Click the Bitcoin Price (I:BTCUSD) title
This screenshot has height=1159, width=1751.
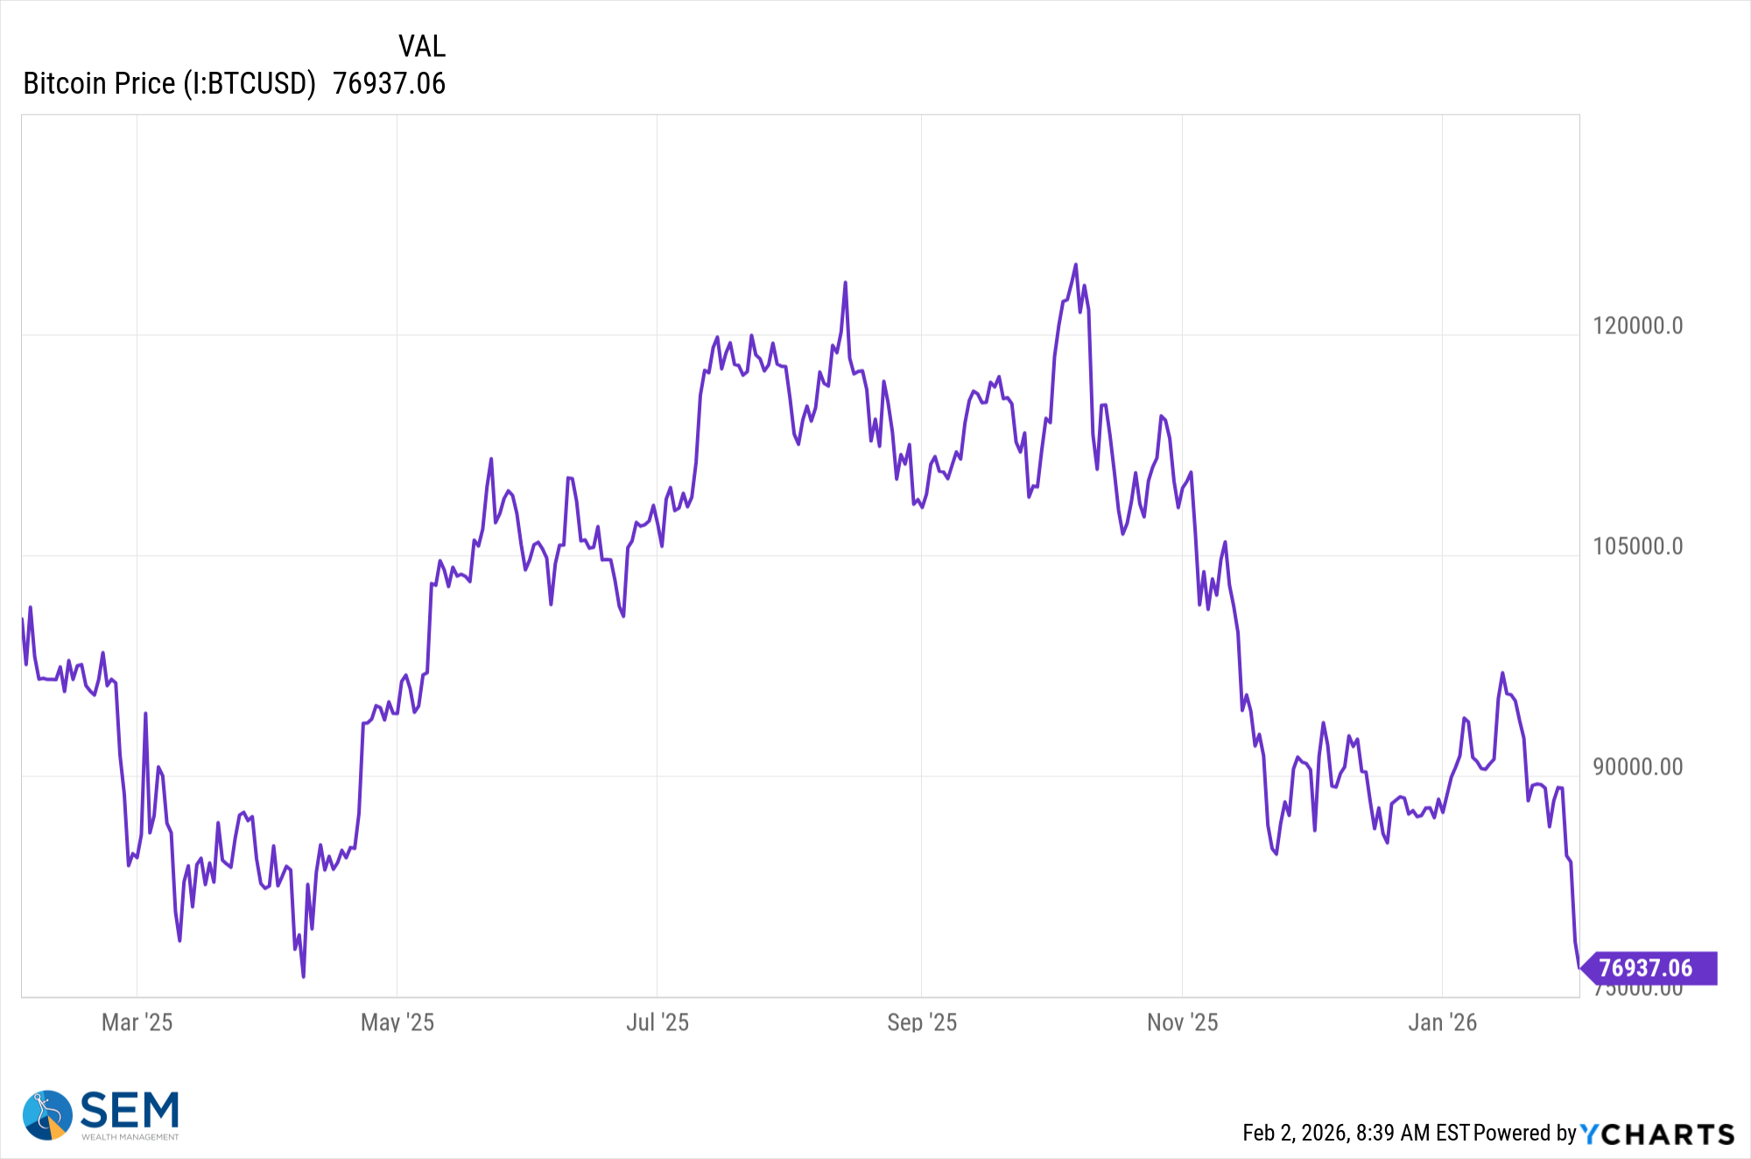(x=169, y=84)
